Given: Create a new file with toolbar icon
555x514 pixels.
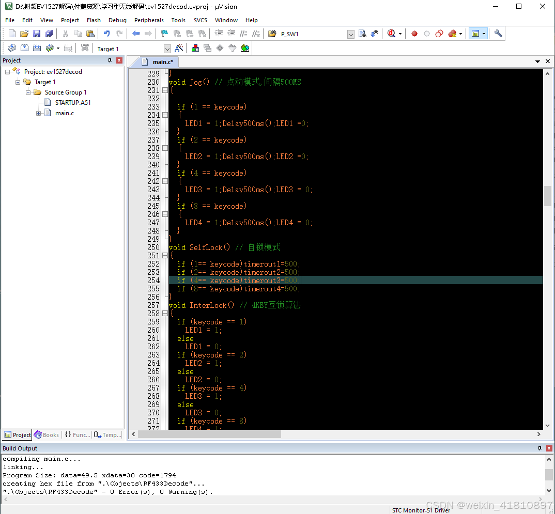Looking at the screenshot, I should pos(12,34).
